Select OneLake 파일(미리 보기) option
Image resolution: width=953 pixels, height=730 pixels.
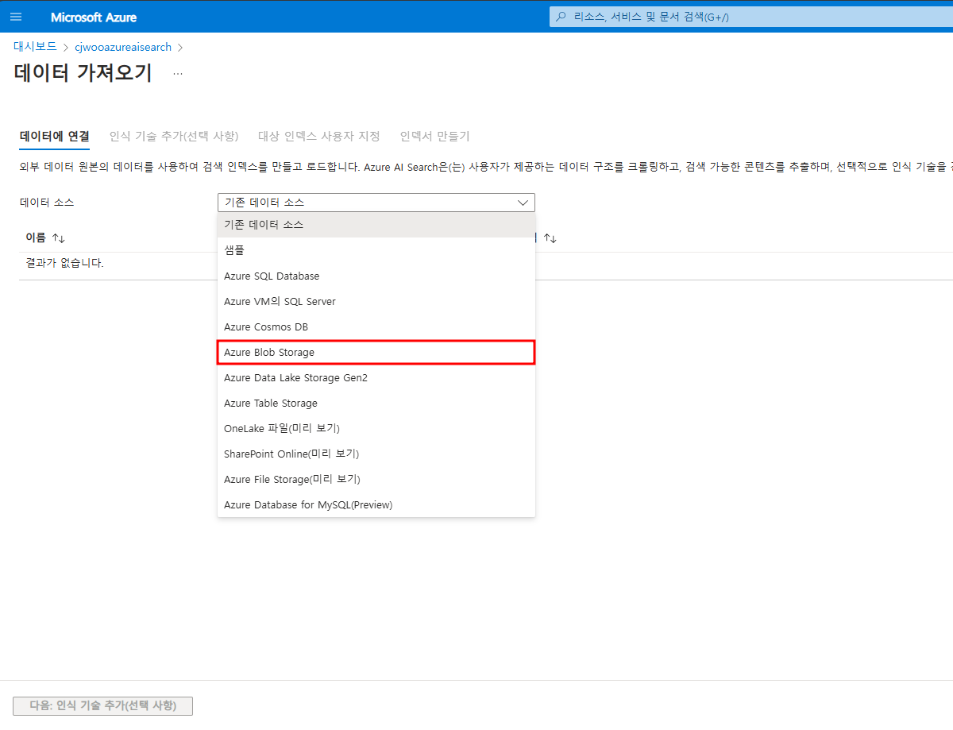[376, 428]
